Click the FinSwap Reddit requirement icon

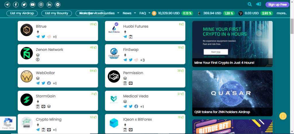click(x=136, y=60)
